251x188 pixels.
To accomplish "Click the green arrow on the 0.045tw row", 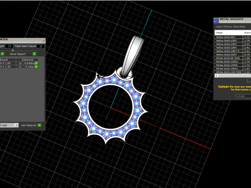I will (x=37, y=63).
